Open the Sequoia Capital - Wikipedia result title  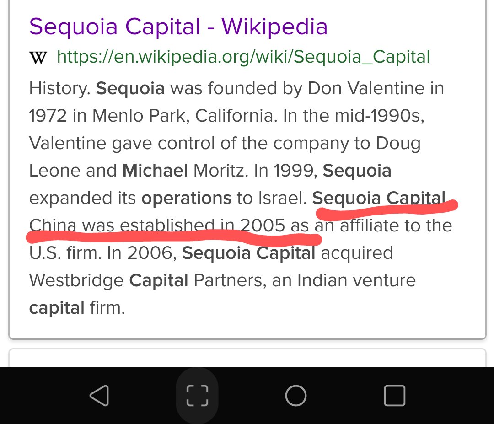(x=178, y=27)
